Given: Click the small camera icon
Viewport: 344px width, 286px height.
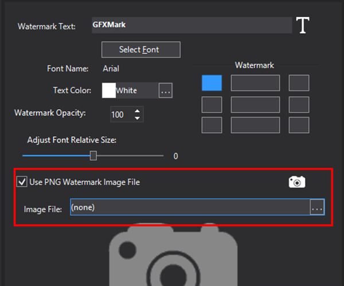Looking at the screenshot, I should point(297,182).
